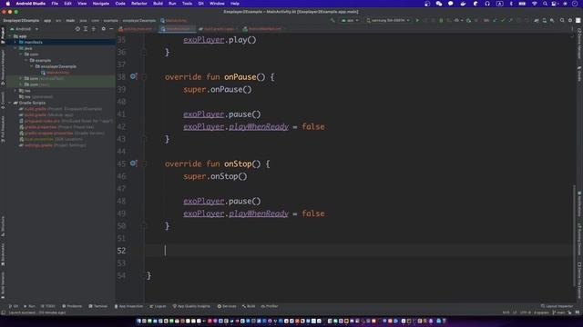Open App Quality Insights tool window
The image size is (583, 327).
191,306
